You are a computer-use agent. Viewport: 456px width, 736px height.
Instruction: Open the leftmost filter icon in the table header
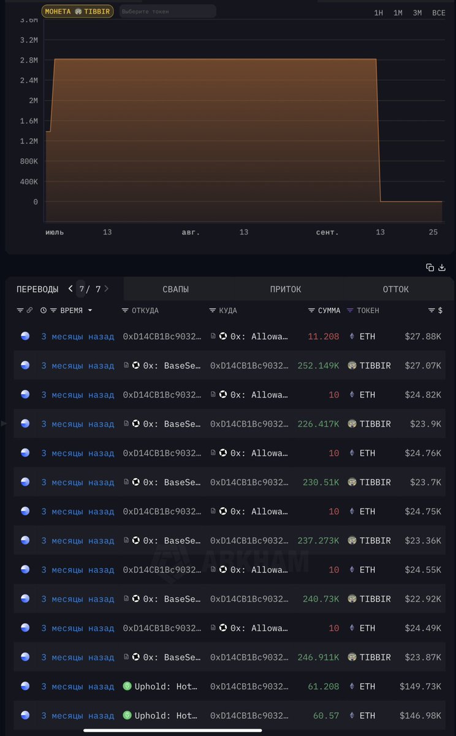pos(20,310)
